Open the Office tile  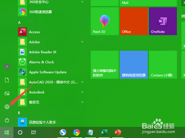click(x=134, y=21)
